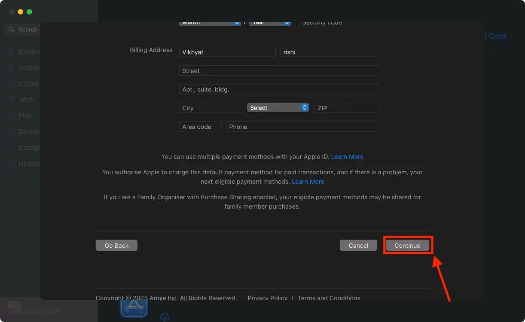Open the Terms and Conditions link

(x=329, y=298)
